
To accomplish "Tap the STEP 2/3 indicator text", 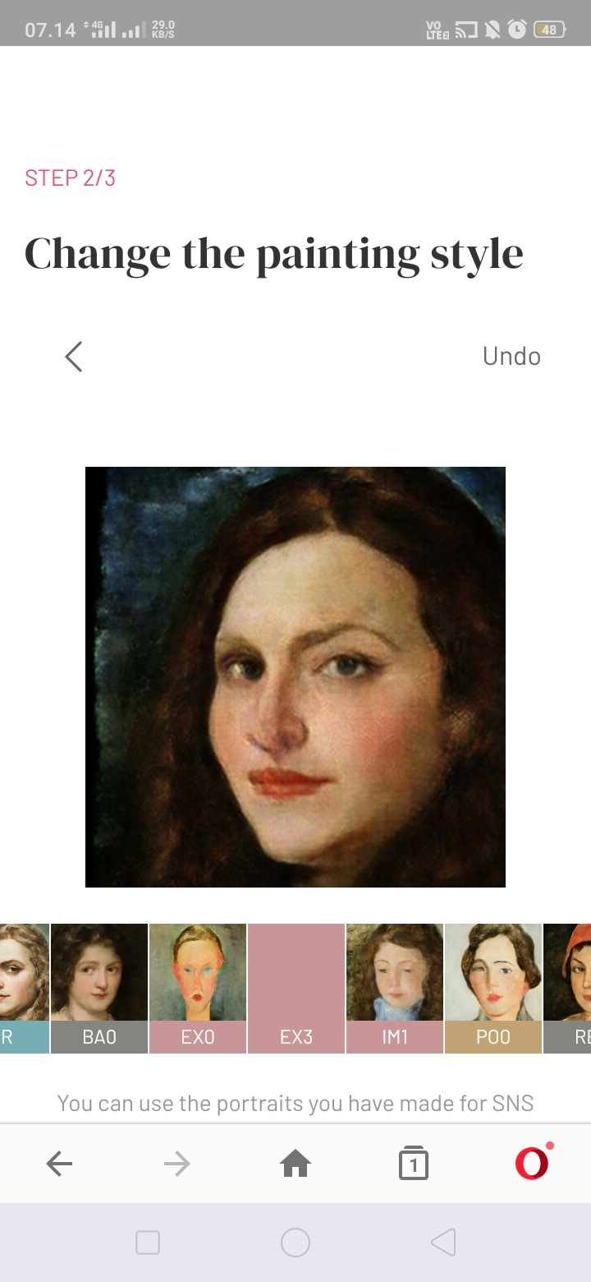I will 70,178.
